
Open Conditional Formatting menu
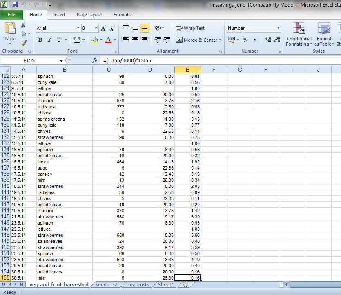(x=299, y=35)
